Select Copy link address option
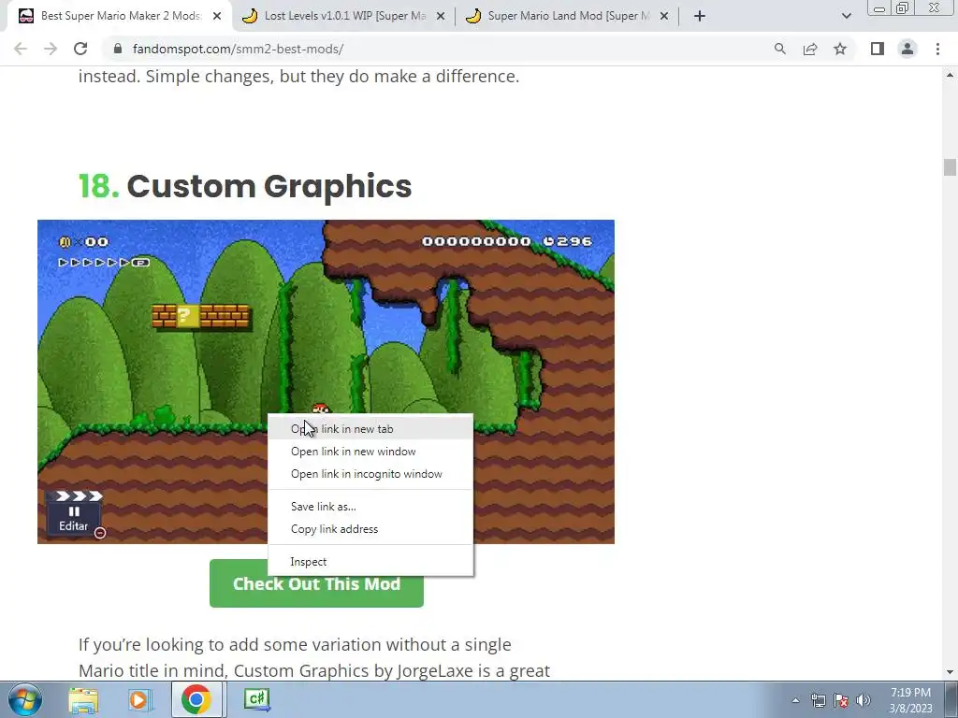 pos(370,529)
